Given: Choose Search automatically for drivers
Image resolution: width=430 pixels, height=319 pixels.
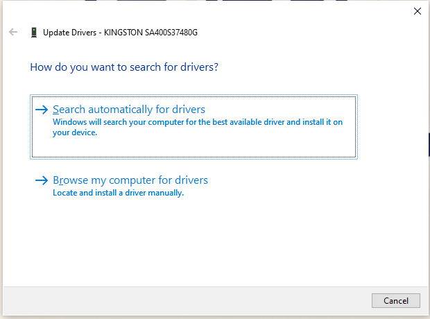Looking at the screenshot, I should 193,127.
